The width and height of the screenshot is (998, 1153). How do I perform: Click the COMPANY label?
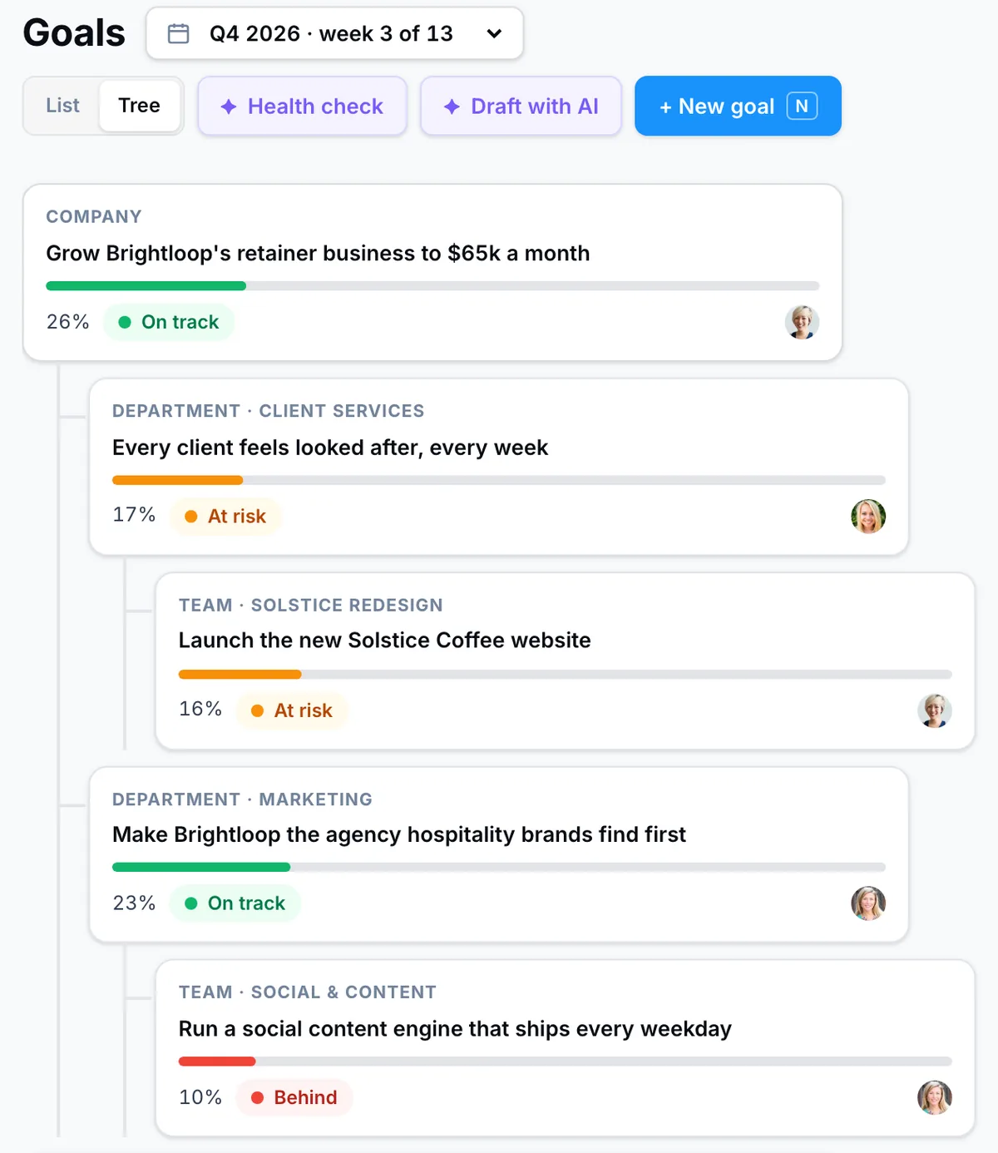pos(94,216)
